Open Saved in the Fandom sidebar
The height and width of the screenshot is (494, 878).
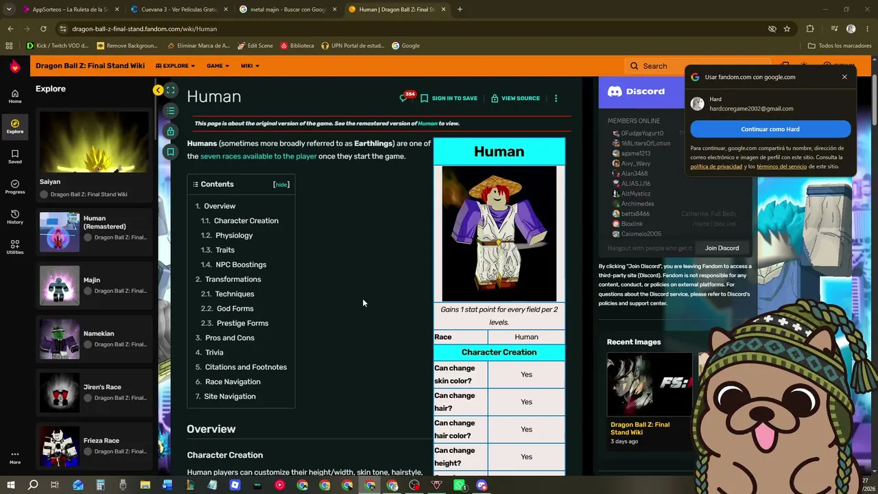click(x=14, y=156)
